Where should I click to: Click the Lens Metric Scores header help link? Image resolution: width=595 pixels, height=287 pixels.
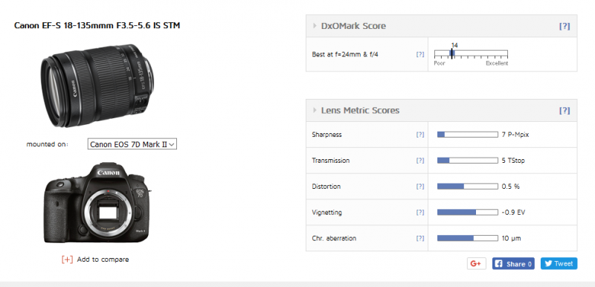point(565,111)
